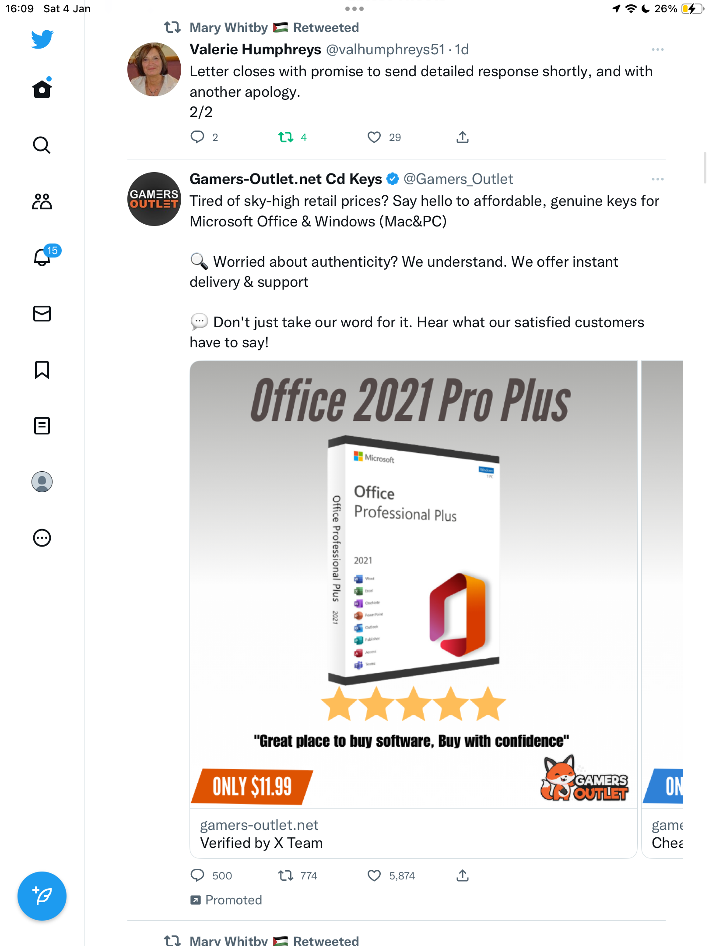Open Notifications bell showing 15
Image resolution: width=709 pixels, height=946 pixels.
[43, 257]
